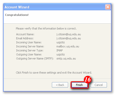Viewport: 115px width, 95px height.
Task: Click the Finish button to save settings
Action: tap(79, 85)
